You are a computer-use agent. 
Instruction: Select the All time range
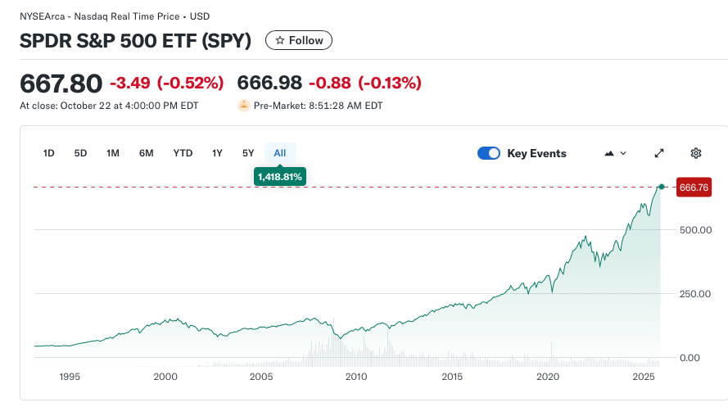[x=280, y=153]
